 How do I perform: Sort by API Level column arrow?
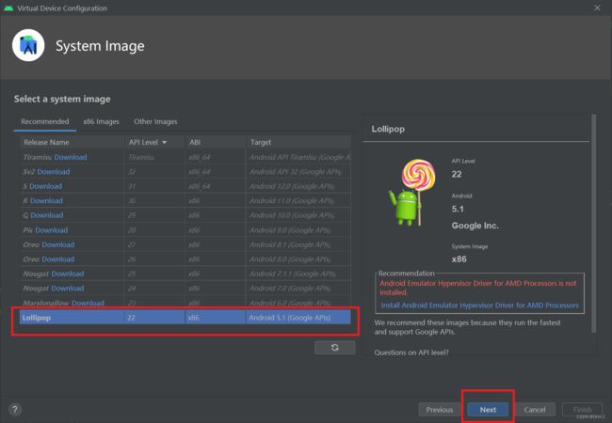pos(165,143)
